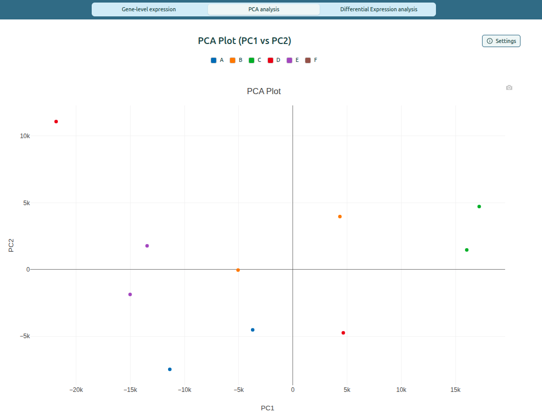Select the PCA analysis tab
This screenshot has width=542, height=418.
[x=264, y=9]
